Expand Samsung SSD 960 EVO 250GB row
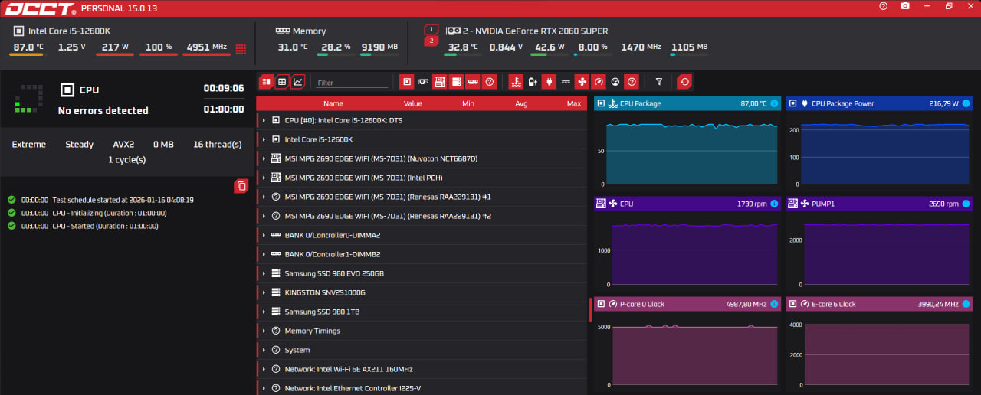 (264, 273)
